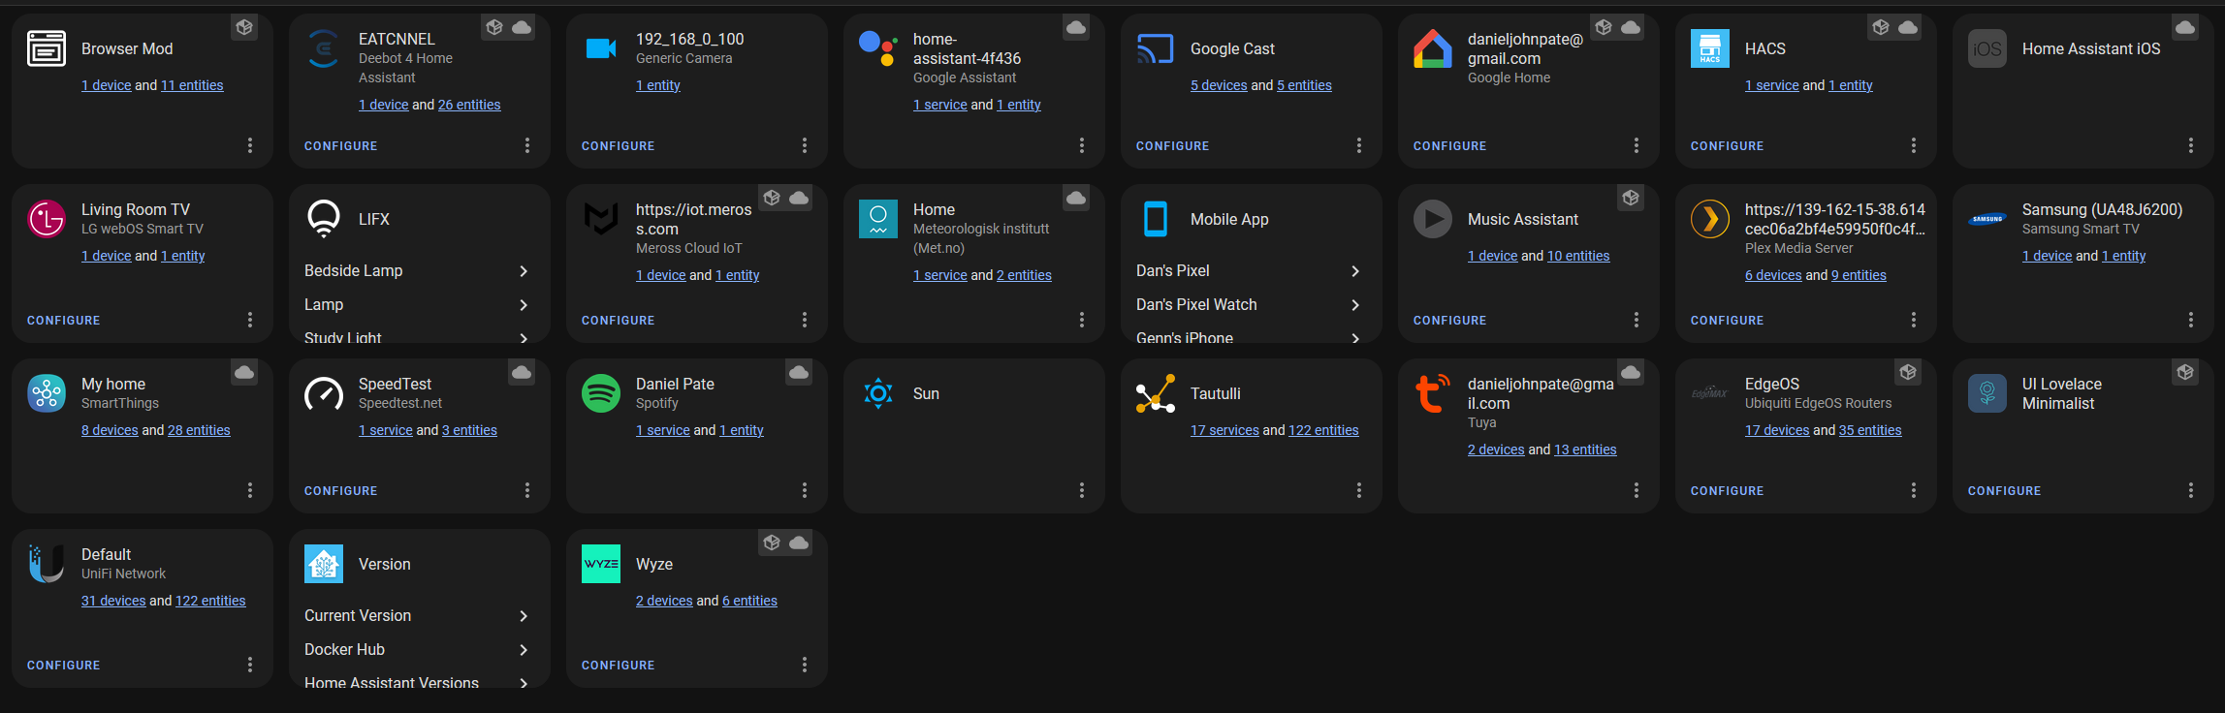Click the Home Assistant iOS logo
Image resolution: width=2225 pixels, height=713 pixels.
click(x=1987, y=48)
